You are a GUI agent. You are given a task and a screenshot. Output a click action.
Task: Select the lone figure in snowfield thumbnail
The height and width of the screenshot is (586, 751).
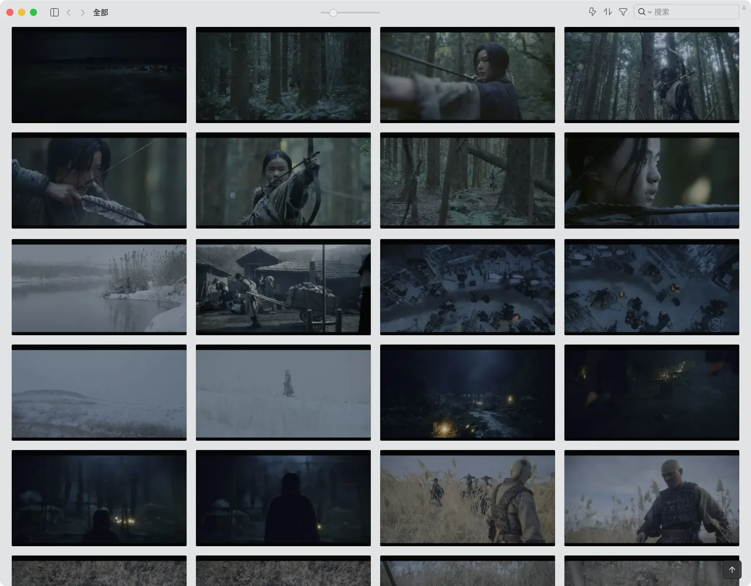[283, 393]
